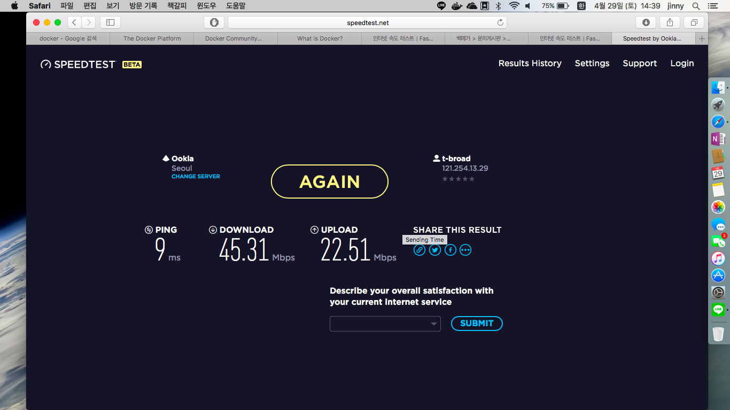Open the Wi-Fi menu bar status

coord(514,6)
